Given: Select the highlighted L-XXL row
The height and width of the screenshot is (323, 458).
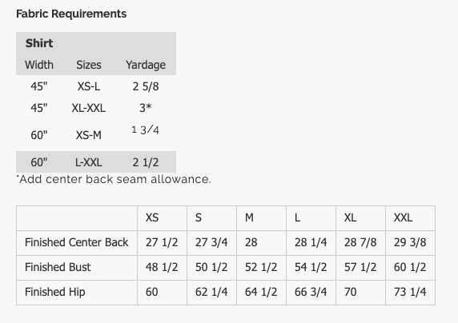Looking at the screenshot, I should click(96, 162).
